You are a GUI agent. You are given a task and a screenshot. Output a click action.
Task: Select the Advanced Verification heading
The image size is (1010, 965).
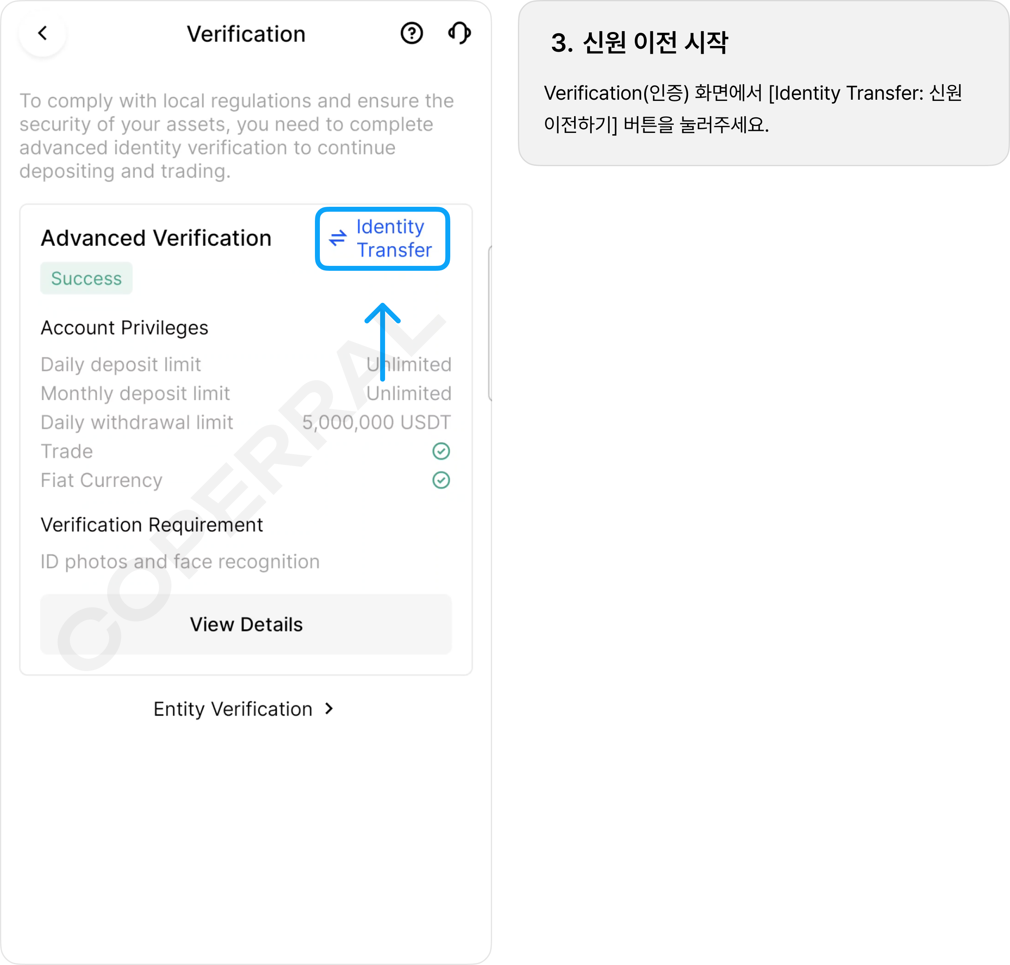click(x=156, y=238)
